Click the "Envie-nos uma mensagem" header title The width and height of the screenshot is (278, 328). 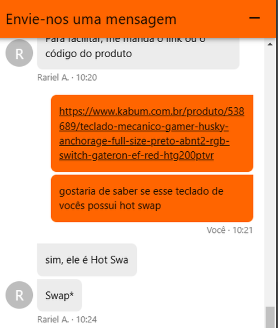(x=91, y=19)
